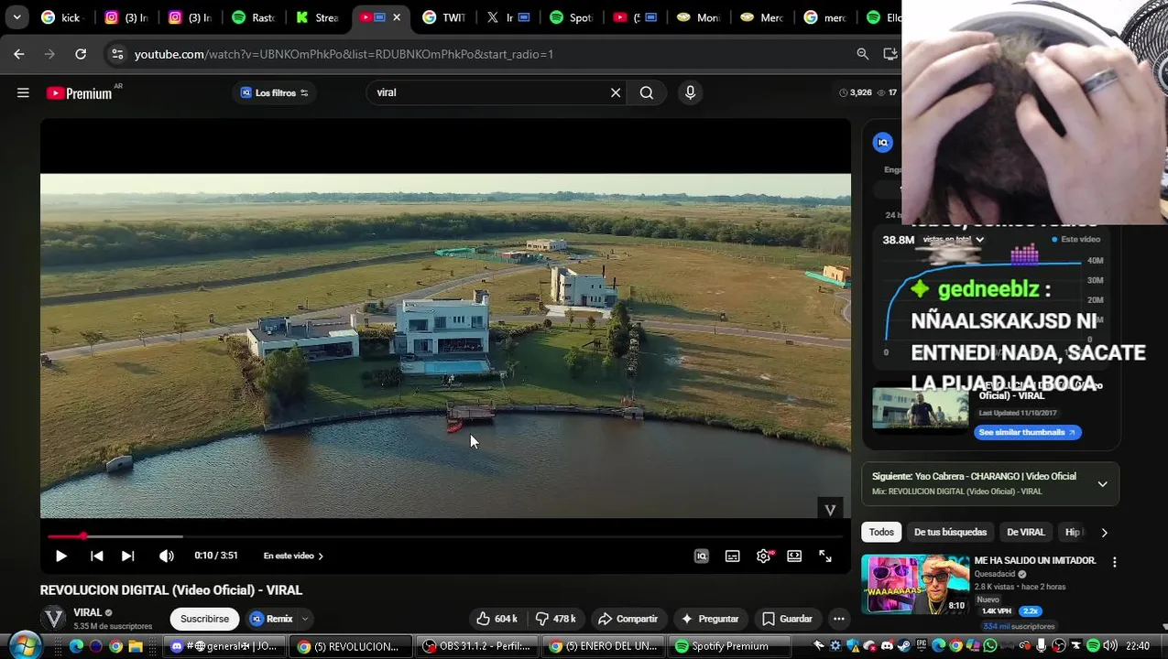This screenshot has height=659, width=1168.
Task: Switch to the 'Rastc' Spotify browser tab
Action: (253, 16)
